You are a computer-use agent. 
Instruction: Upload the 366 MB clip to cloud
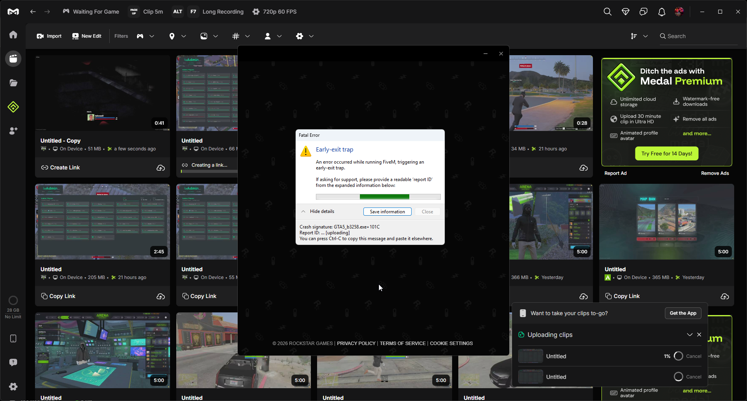(x=584, y=296)
